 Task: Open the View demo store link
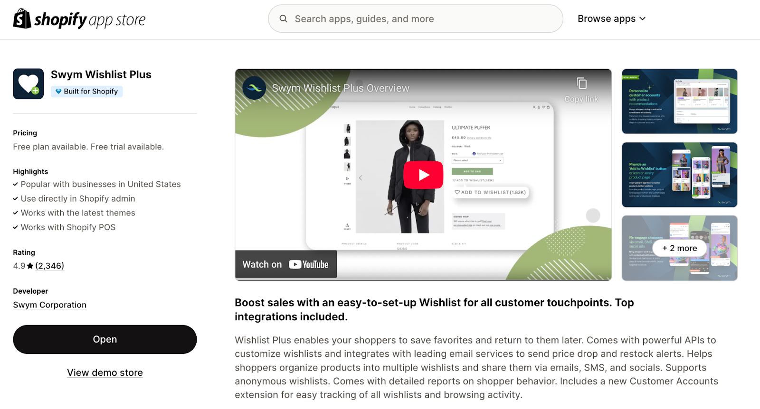pos(105,372)
